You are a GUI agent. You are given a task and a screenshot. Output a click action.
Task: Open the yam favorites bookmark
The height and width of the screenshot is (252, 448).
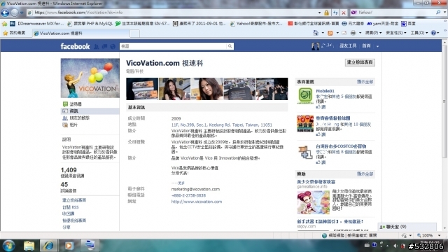383,24
